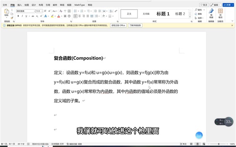This screenshot has width=236, height=147.
Task: Click 144% zoom level in status bar
Action: click(x=232, y=144)
